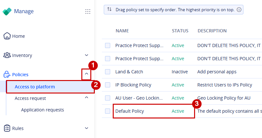Click the Inventory people icon

pyautogui.click(x=7, y=55)
